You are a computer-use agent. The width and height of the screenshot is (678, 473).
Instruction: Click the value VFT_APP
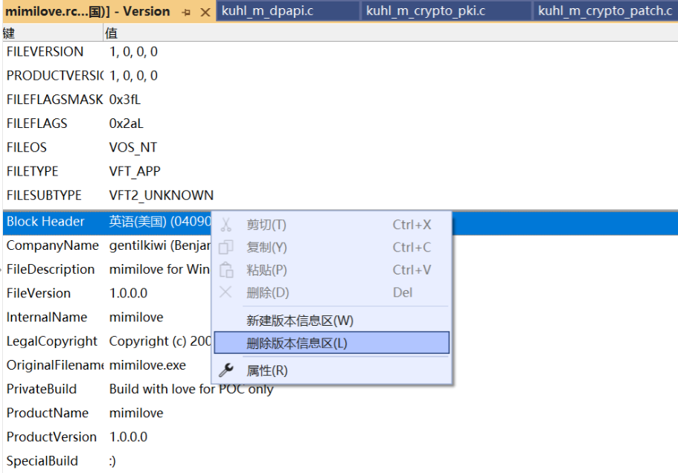coord(135,172)
